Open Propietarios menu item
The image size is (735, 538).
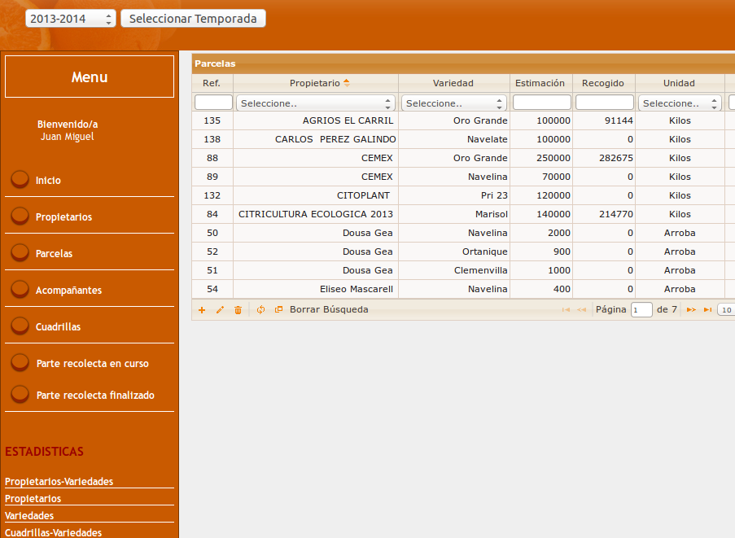point(63,217)
